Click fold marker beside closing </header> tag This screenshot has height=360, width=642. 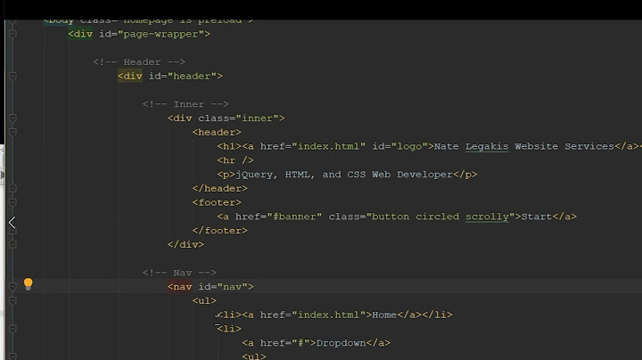coord(12,188)
